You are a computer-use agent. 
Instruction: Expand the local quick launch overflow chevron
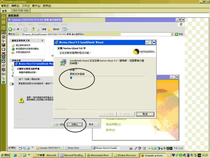(29, 155)
